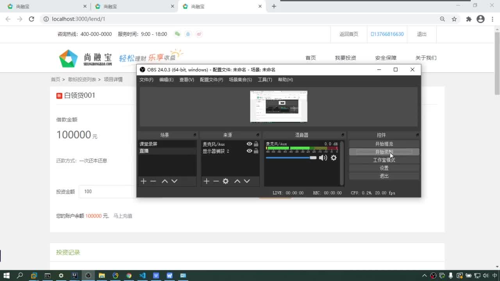
Task: Open browser three-dot menu
Action: (492, 19)
